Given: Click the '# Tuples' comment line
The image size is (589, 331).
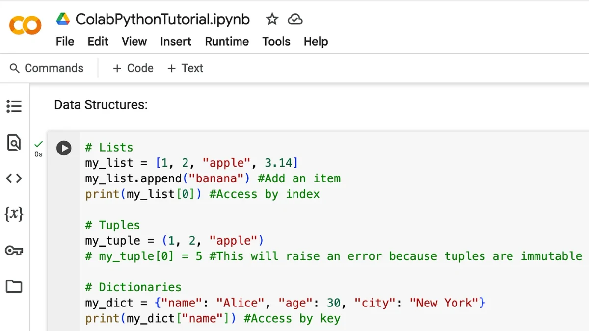Looking at the screenshot, I should point(112,225).
